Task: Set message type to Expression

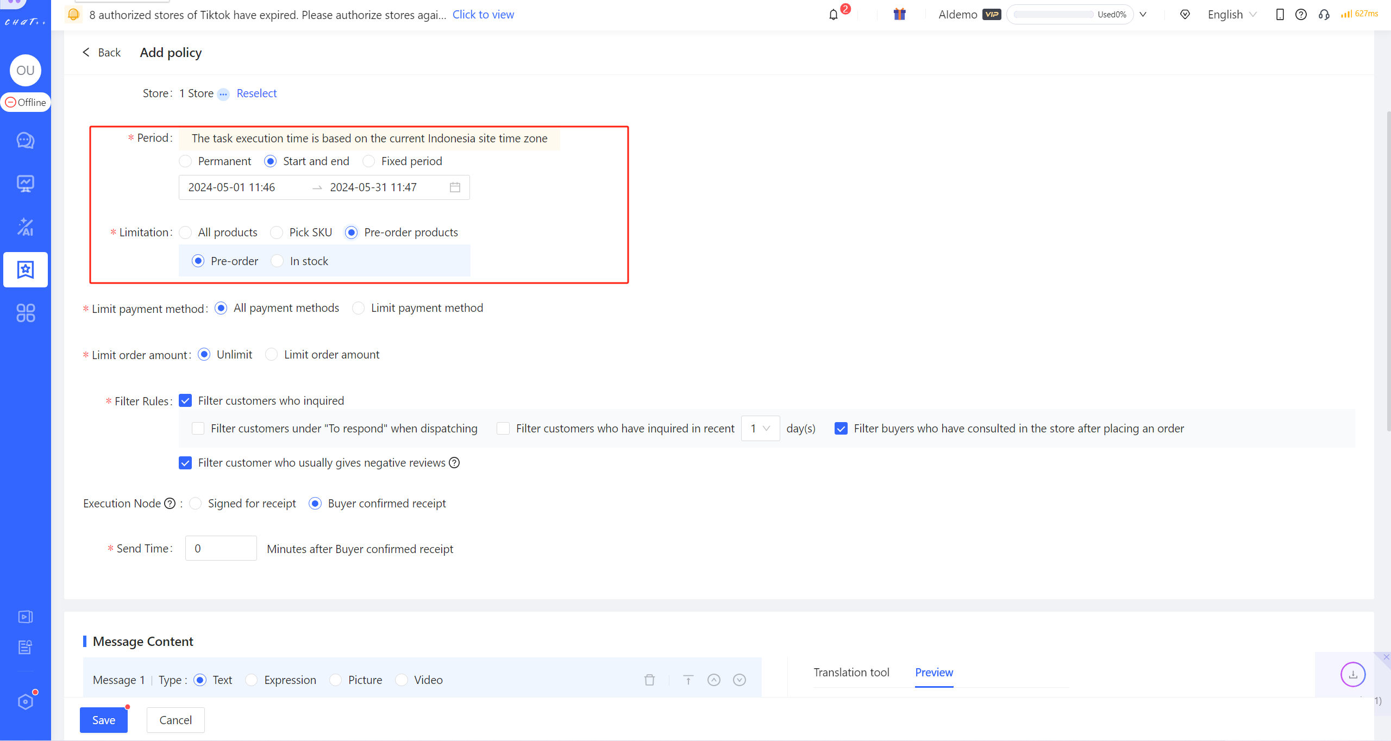Action: [x=251, y=680]
